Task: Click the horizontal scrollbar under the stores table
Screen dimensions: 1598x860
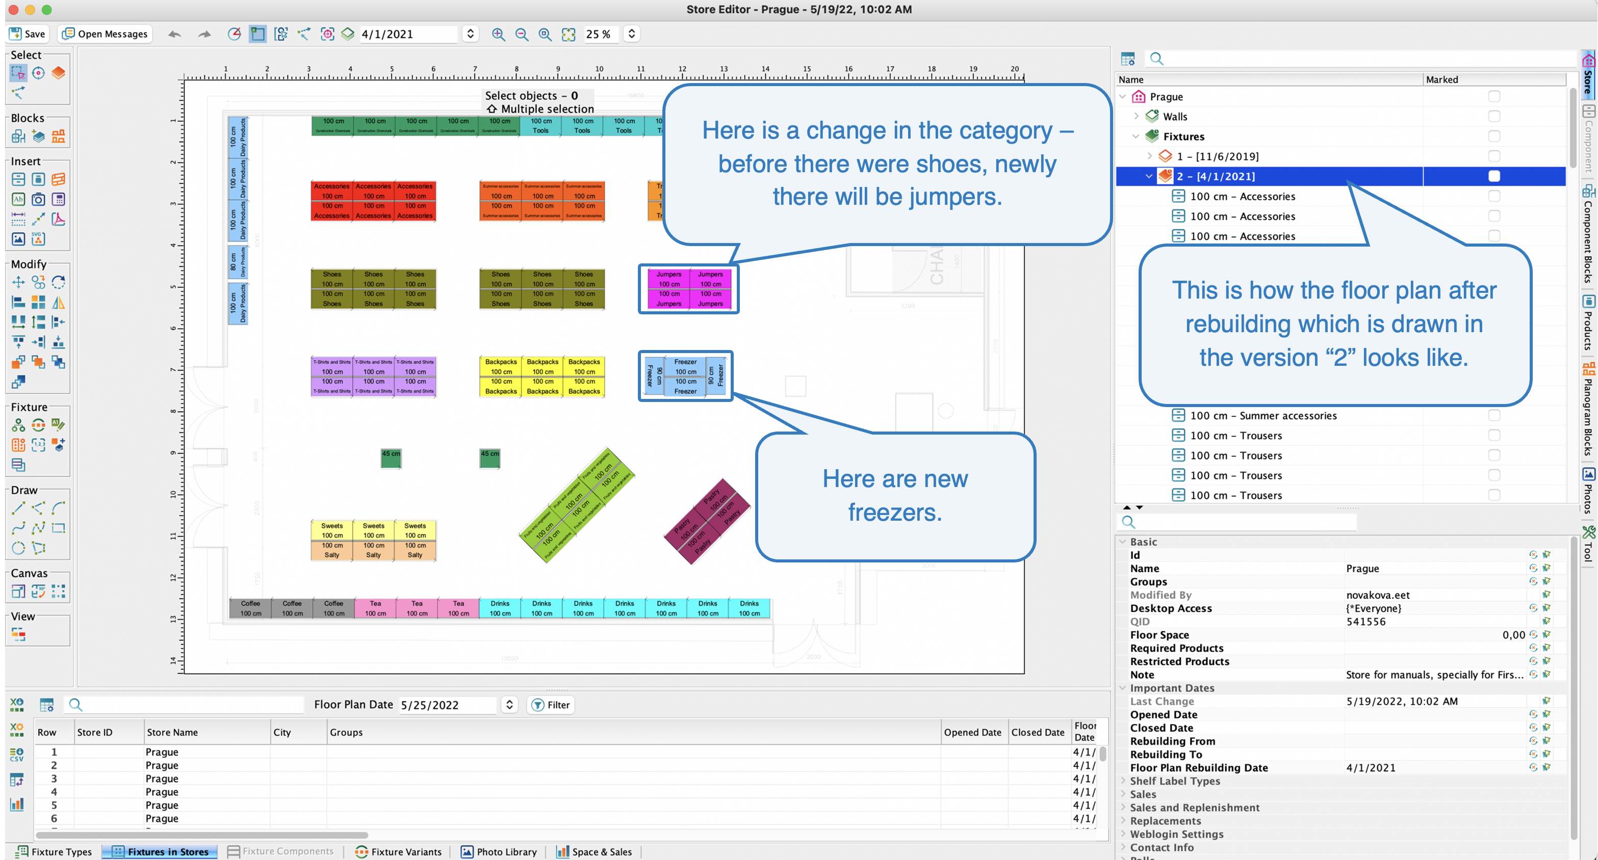Action: (201, 835)
